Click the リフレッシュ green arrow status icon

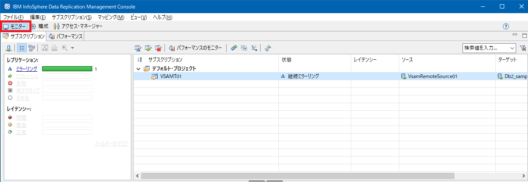(10, 76)
